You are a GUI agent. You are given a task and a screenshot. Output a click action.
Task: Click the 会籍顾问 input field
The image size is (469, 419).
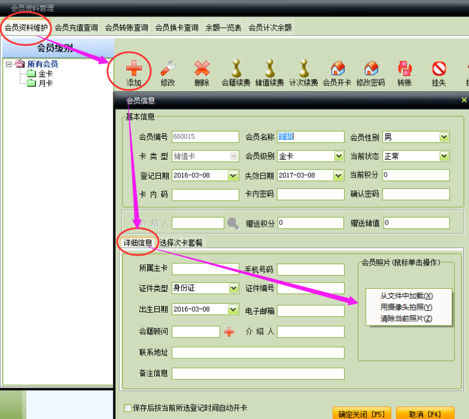[x=196, y=332]
